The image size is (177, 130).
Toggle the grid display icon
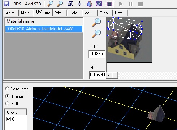pyautogui.click(x=109, y=4)
